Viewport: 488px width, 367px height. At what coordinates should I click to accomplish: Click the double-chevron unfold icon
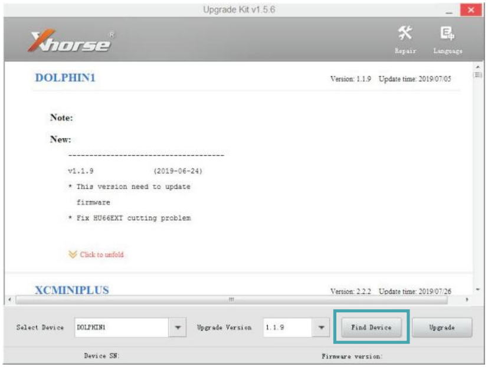73,254
